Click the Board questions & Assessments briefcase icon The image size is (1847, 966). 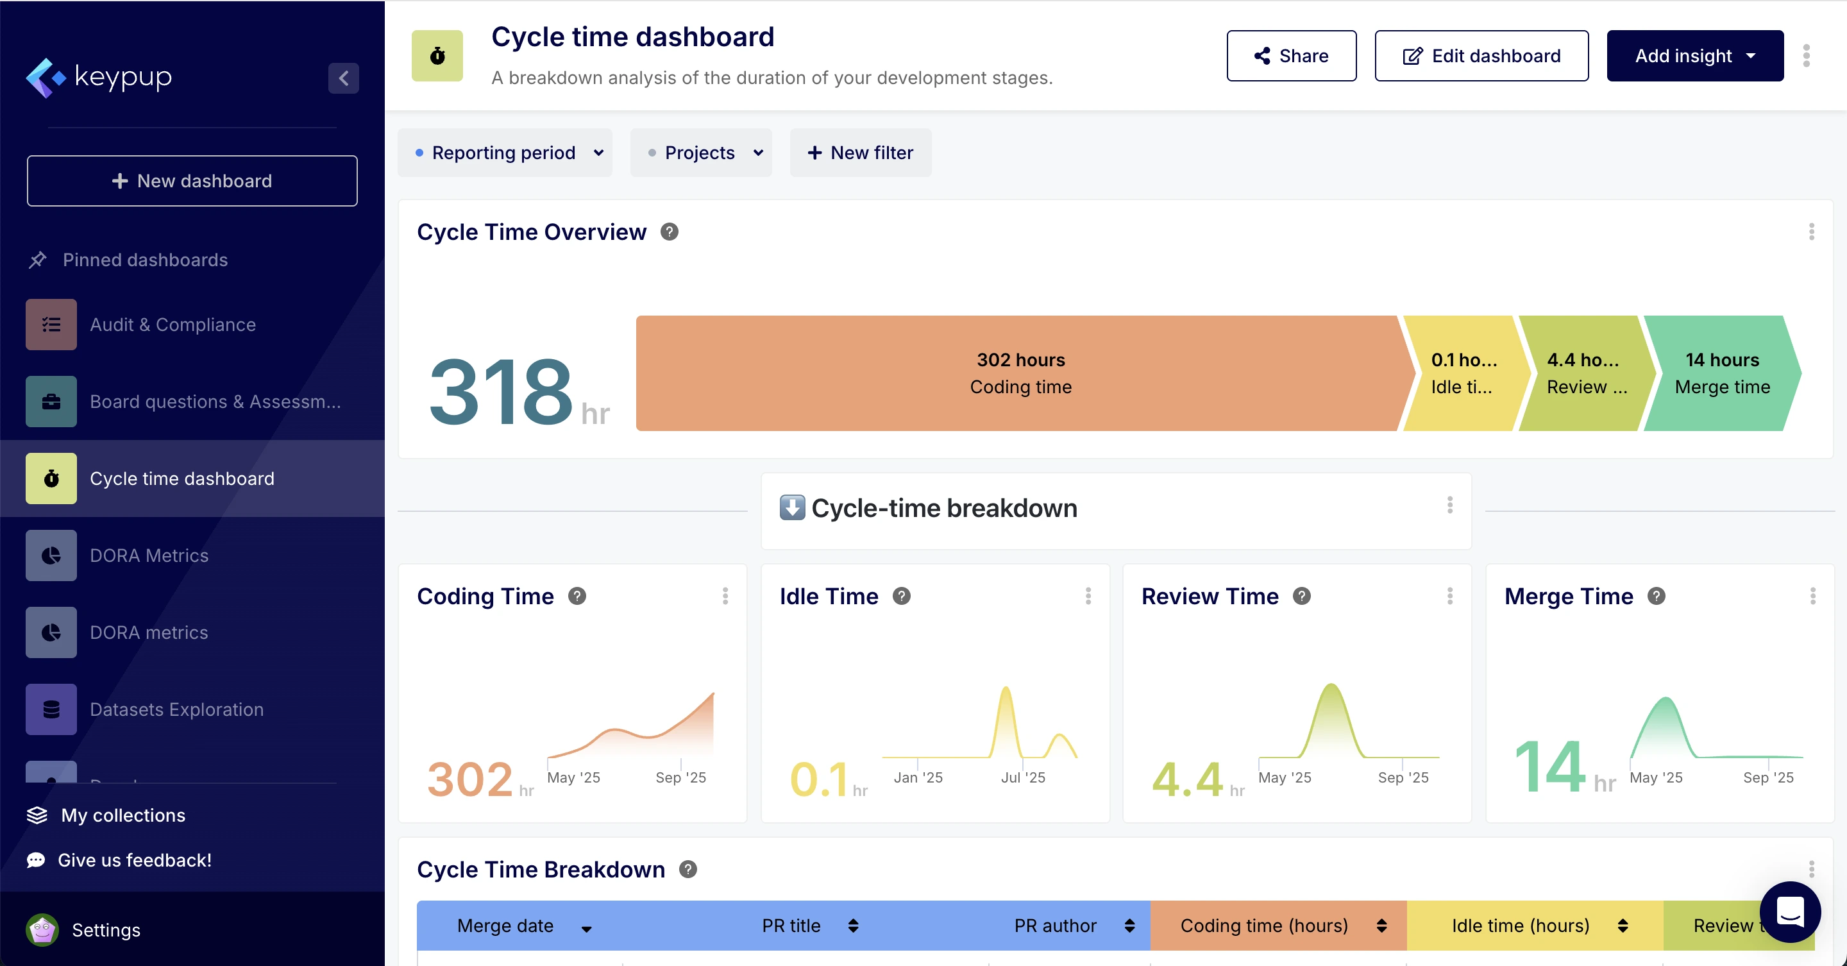click(50, 402)
